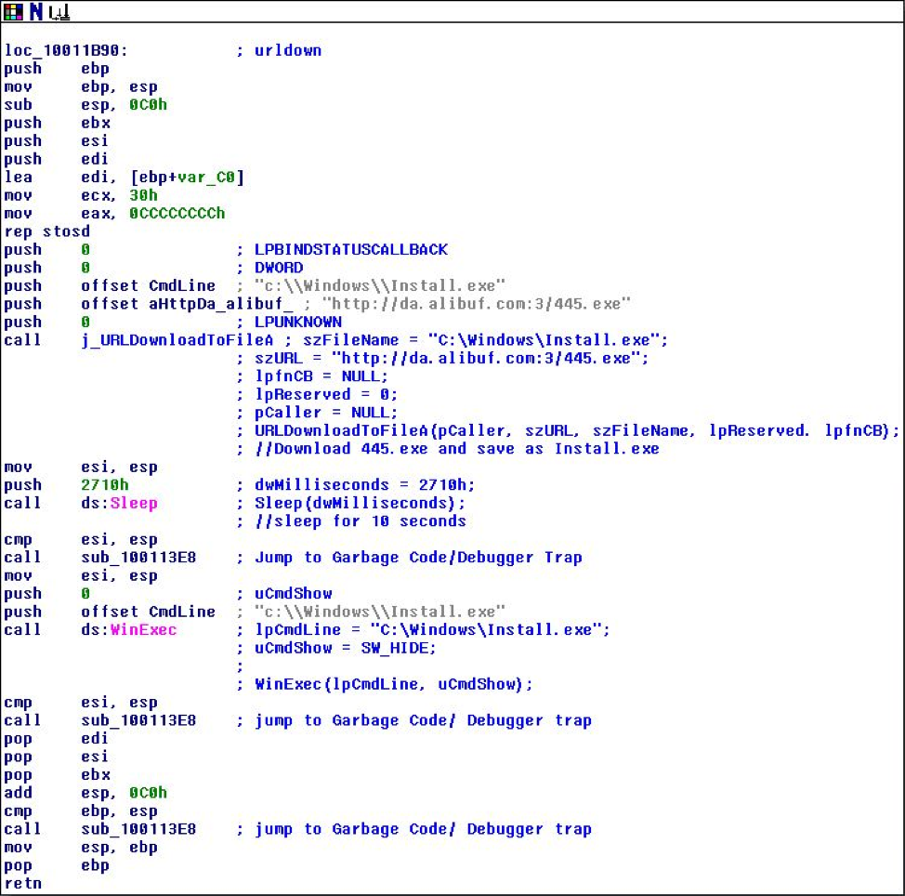The width and height of the screenshot is (905, 896).
Task: Click the 'pop esi' instruction
Action: coord(56,757)
